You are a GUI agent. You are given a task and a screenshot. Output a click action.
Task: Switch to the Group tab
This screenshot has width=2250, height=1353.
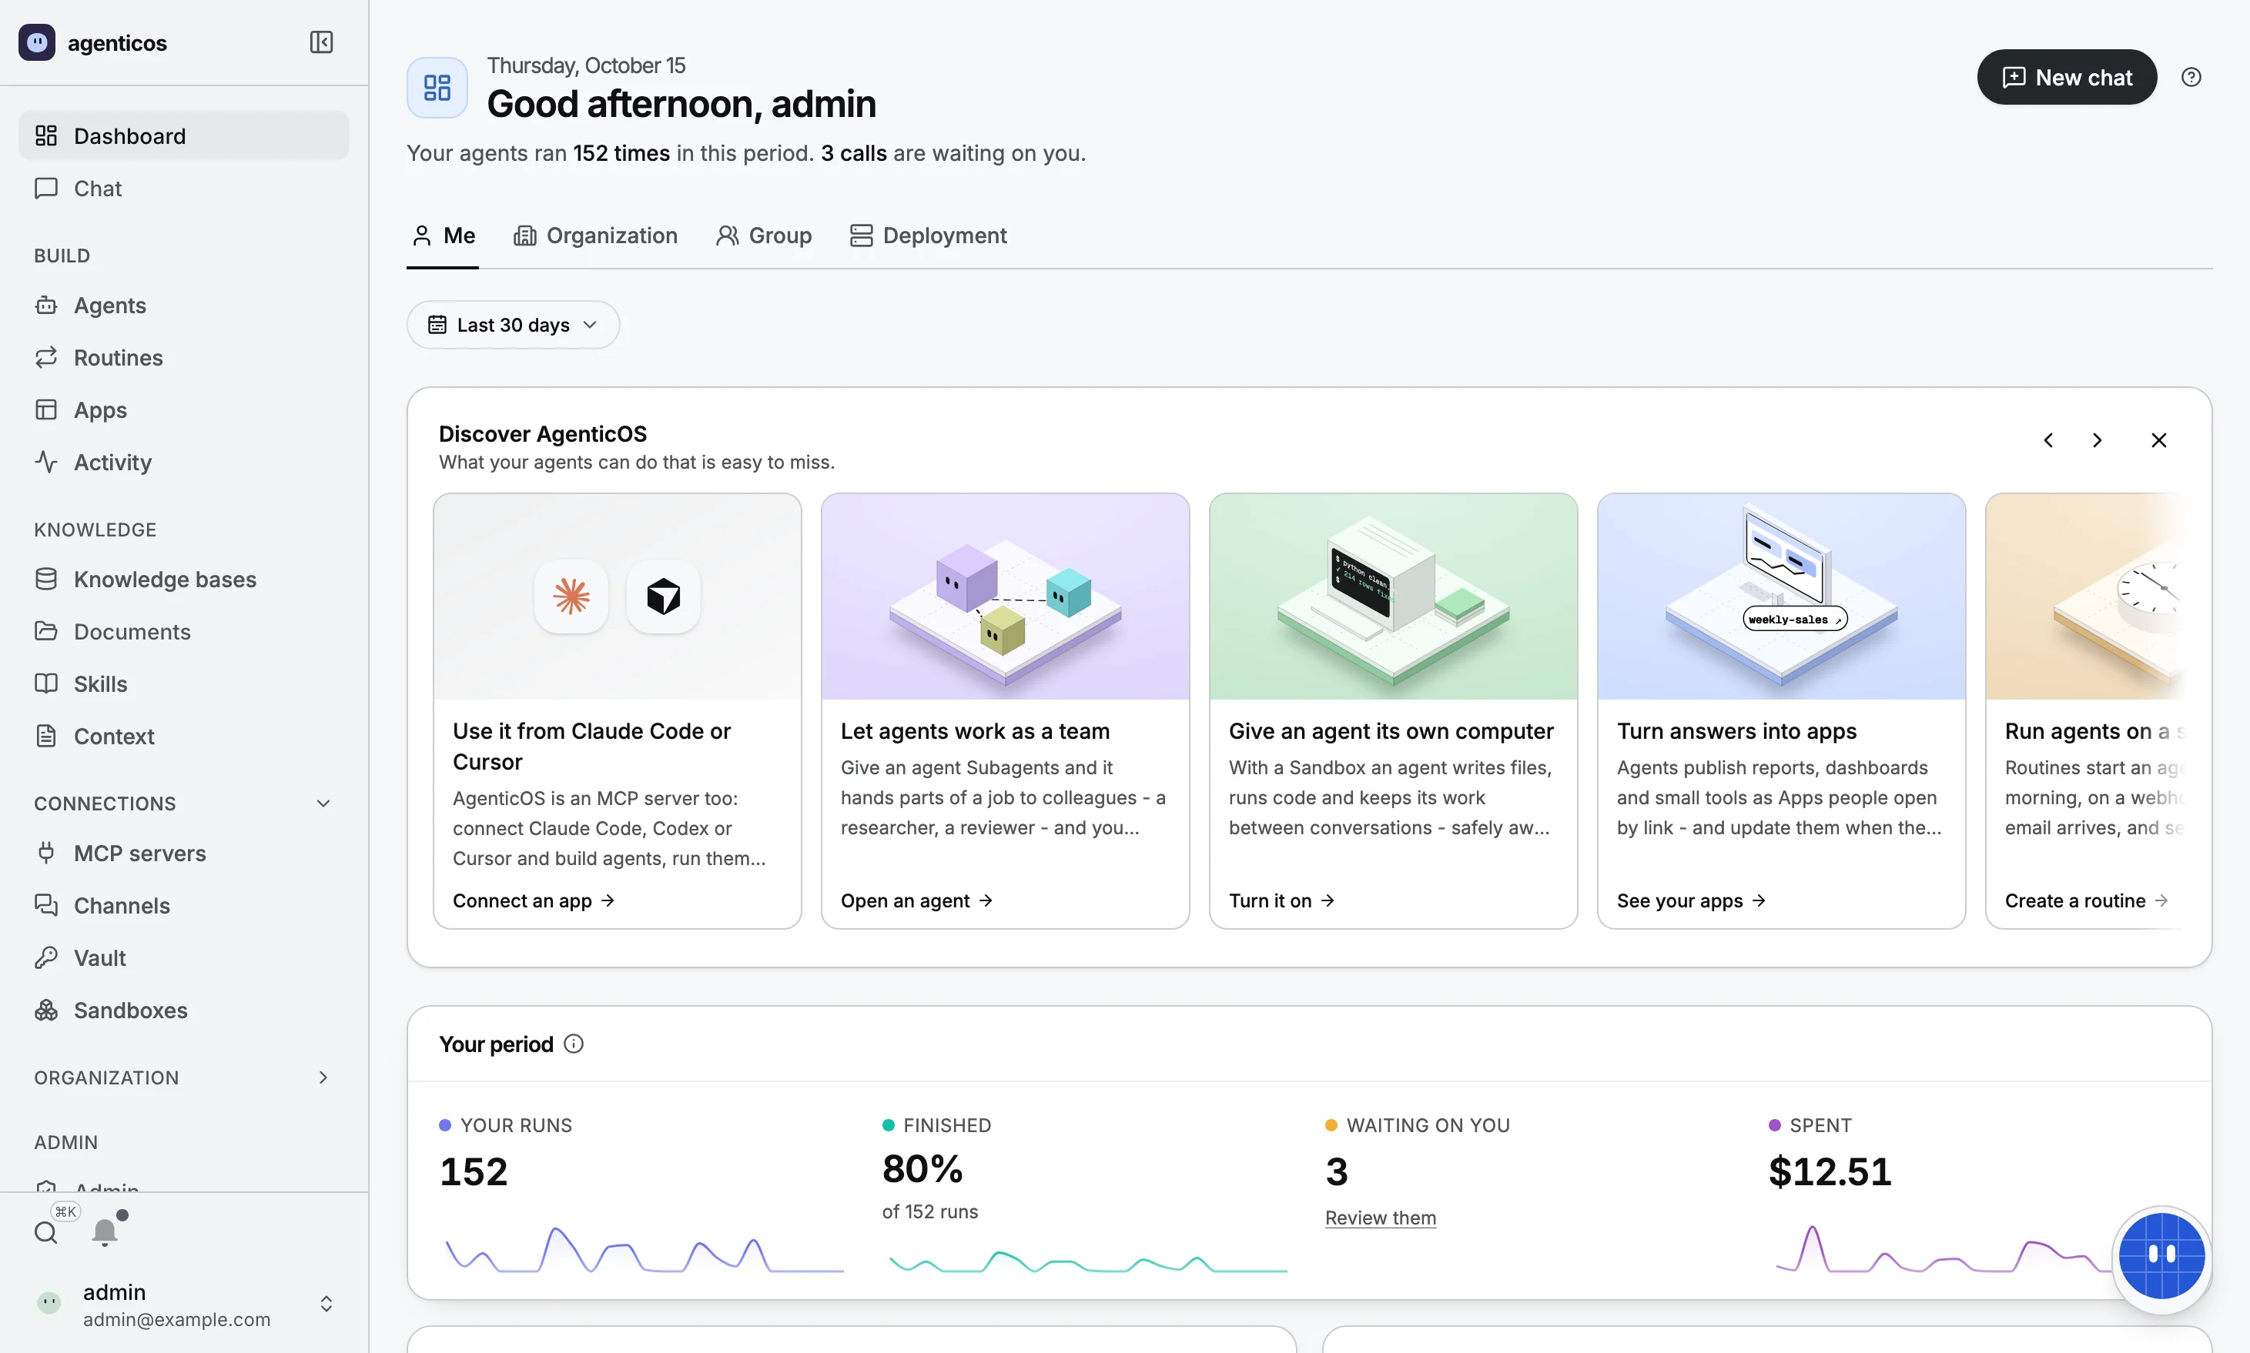click(765, 236)
